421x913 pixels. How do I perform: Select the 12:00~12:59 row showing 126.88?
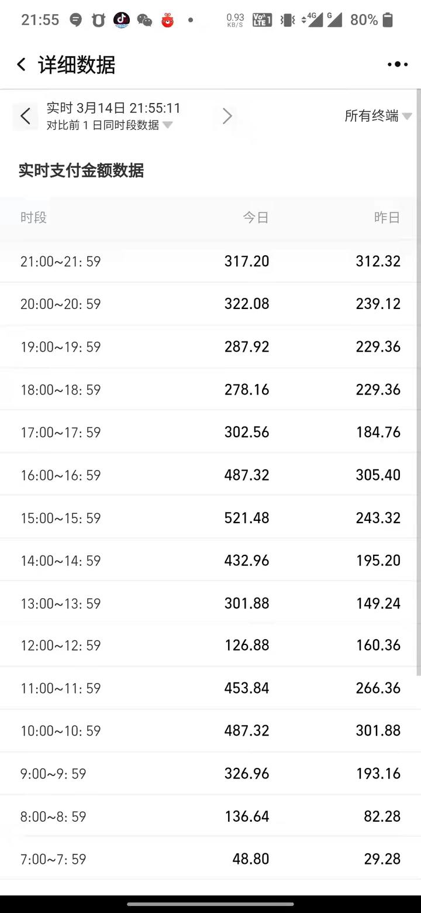click(x=210, y=646)
